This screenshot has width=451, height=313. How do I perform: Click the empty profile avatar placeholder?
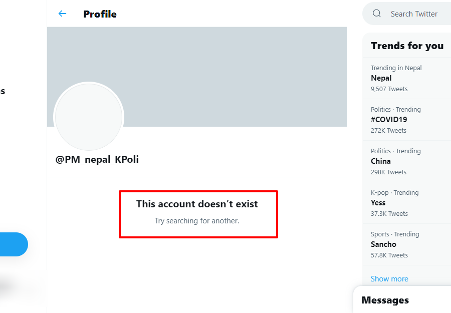89,117
